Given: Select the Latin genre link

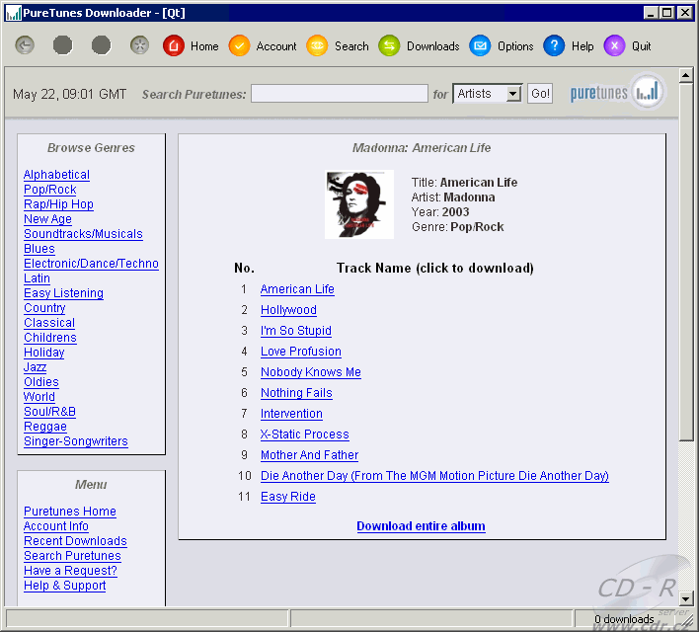Looking at the screenshot, I should [37, 277].
